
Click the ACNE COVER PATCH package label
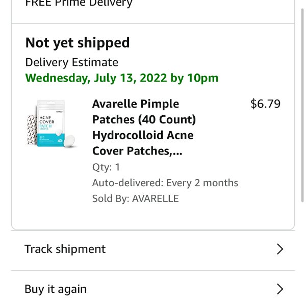(x=46, y=122)
